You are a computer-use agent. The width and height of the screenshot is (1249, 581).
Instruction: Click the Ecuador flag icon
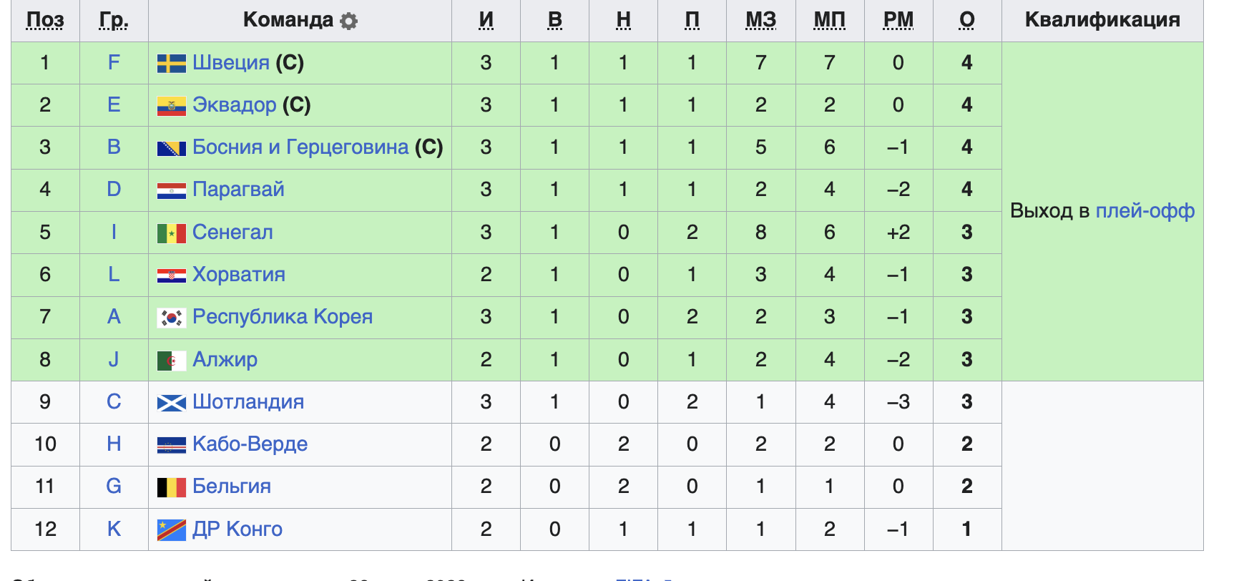point(172,106)
